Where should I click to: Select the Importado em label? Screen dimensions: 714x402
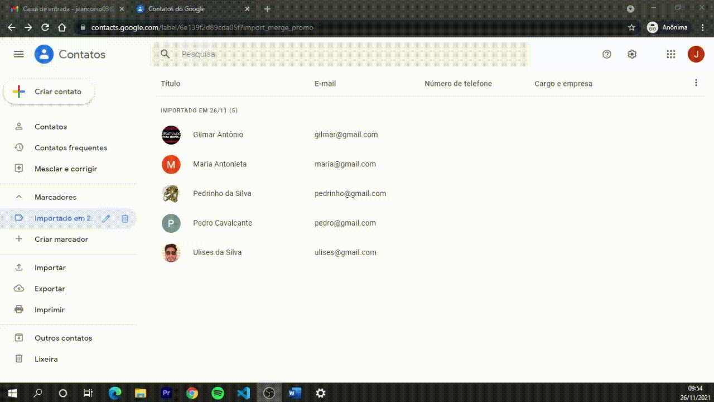tap(64, 218)
